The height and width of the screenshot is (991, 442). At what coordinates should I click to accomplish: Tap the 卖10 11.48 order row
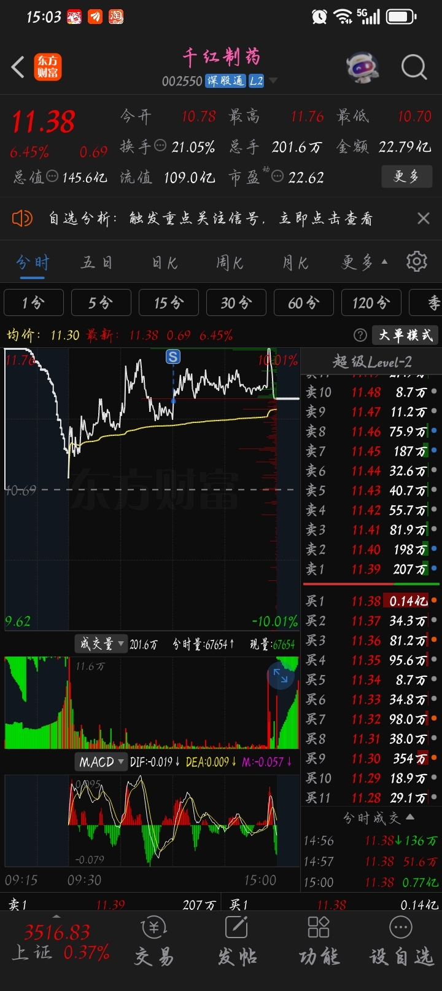(x=371, y=392)
